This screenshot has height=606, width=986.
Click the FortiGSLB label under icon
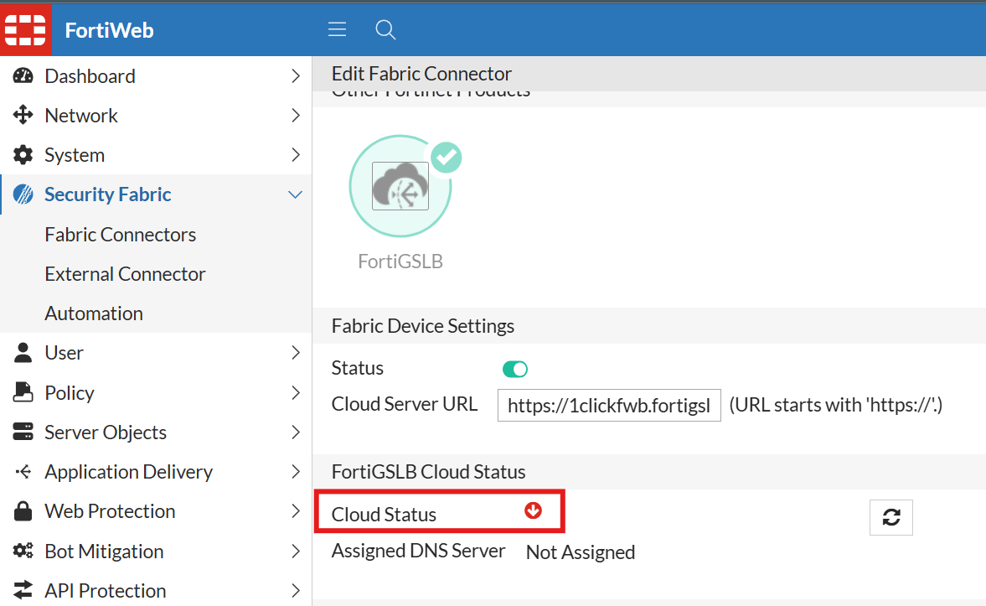[x=400, y=262]
